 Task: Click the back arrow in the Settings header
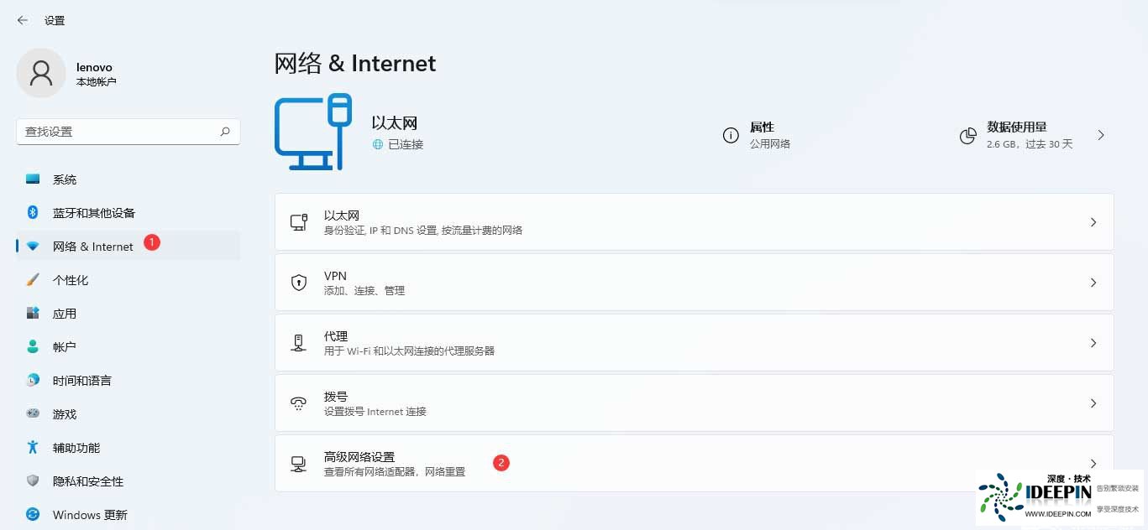[x=23, y=20]
